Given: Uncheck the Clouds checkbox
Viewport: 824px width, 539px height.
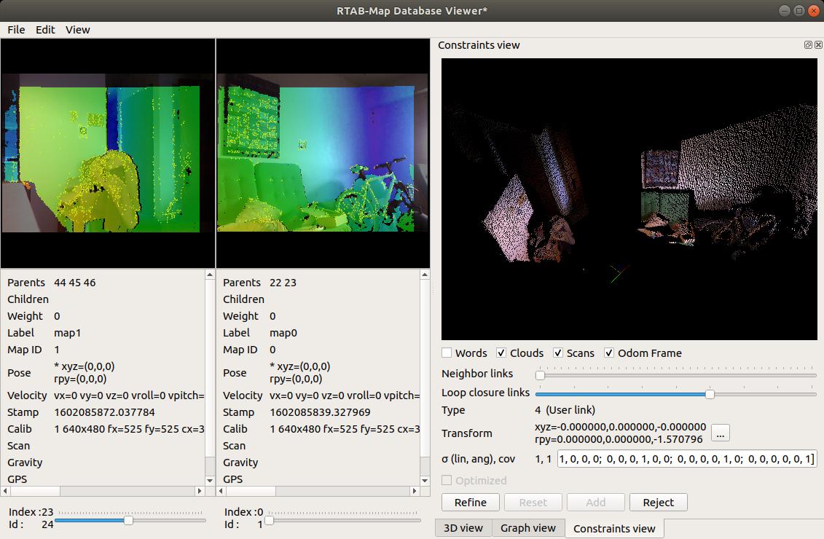Looking at the screenshot, I should [x=501, y=353].
